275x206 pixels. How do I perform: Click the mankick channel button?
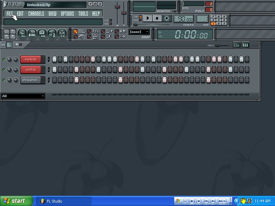click(x=31, y=59)
